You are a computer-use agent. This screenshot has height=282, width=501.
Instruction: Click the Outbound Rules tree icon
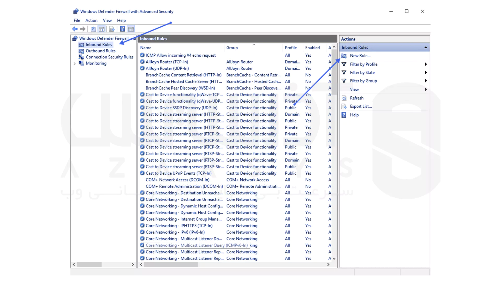(x=81, y=51)
